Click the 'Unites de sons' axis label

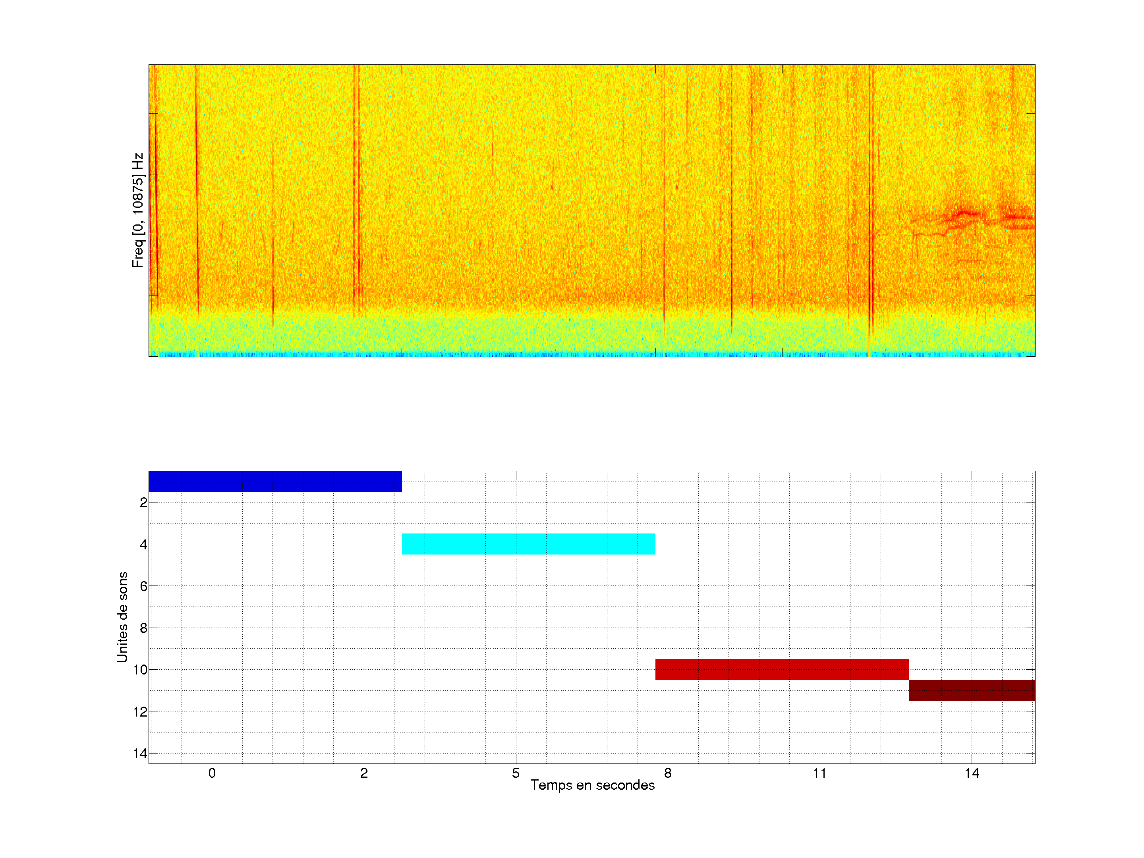[122, 617]
